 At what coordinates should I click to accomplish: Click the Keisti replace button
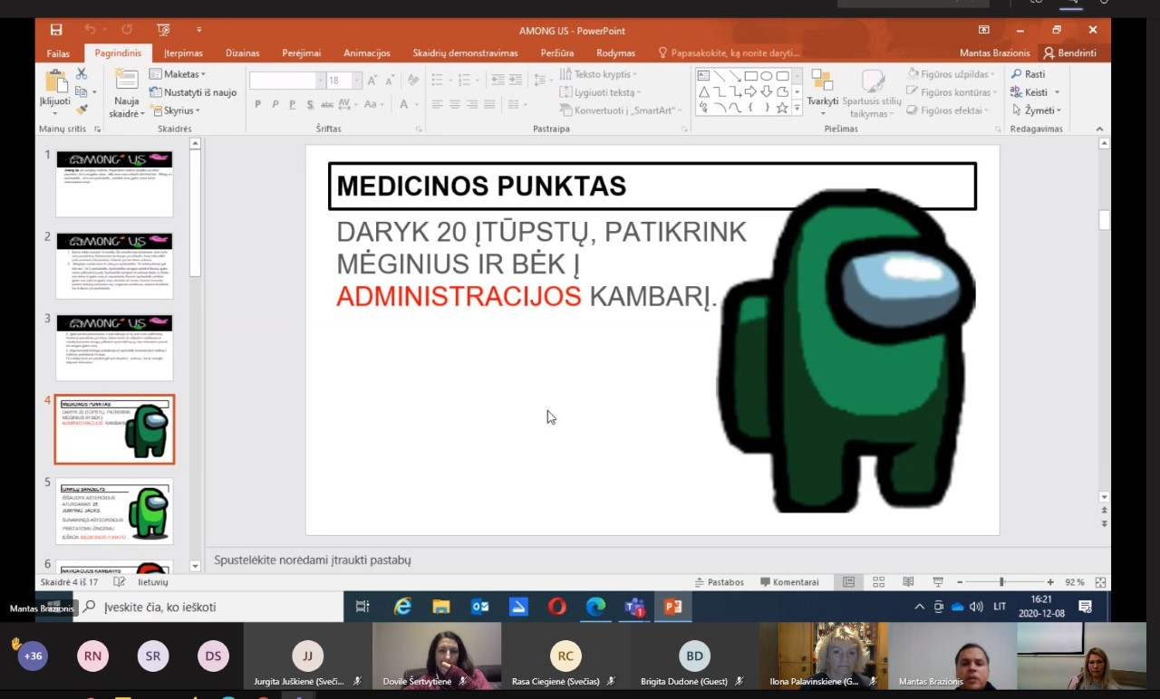point(1035,92)
